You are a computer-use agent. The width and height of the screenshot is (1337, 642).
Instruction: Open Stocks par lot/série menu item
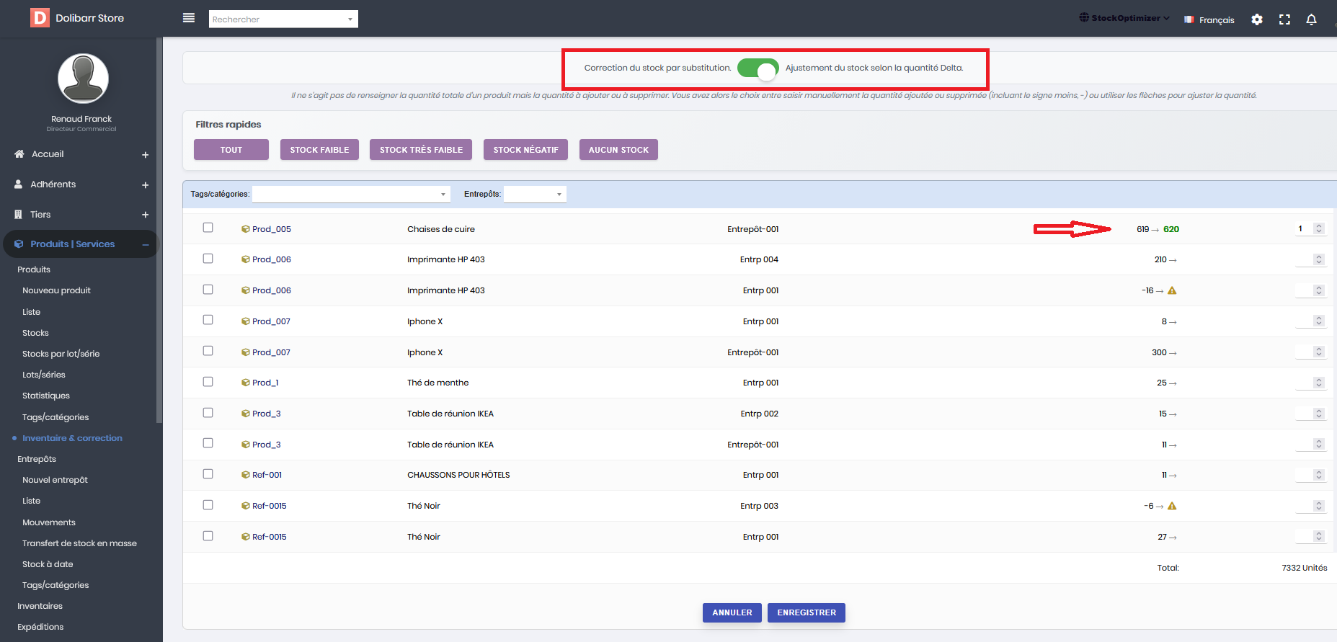(x=61, y=354)
